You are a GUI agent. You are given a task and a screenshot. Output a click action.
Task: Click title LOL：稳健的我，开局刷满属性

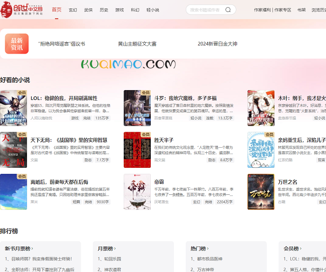coord(64,98)
